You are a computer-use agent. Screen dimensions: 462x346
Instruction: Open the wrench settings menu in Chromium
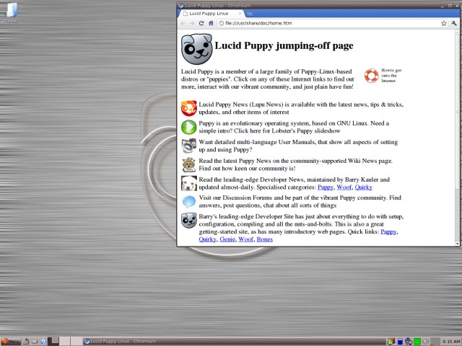pos(454,23)
